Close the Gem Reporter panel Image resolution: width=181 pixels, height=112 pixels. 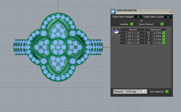[x=170, y=11]
